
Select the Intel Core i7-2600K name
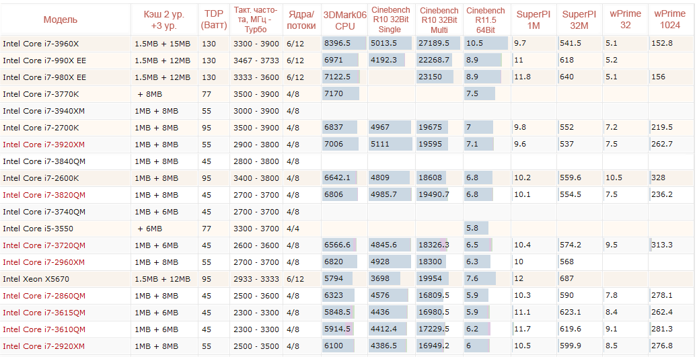tap(41, 178)
